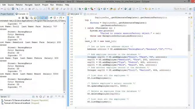Image resolution: width=195 pixels, height=109 pixels.
Task: Click the Save All icon in the toolbar
Action: pos(9,9)
